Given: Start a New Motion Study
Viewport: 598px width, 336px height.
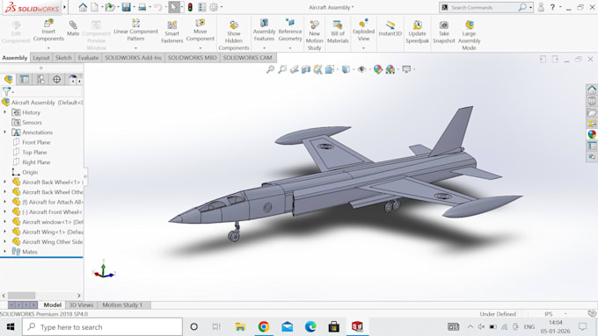Looking at the screenshot, I should tap(314, 35).
